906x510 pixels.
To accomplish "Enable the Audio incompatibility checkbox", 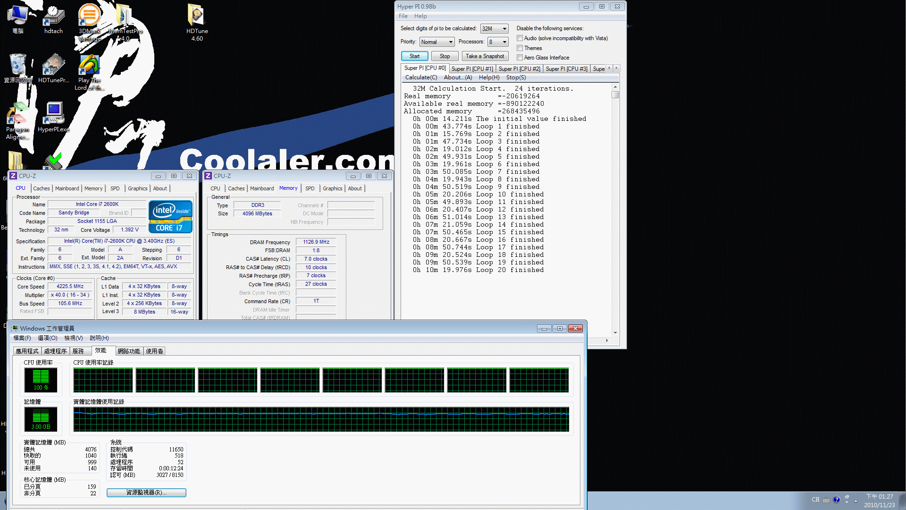I will pos(520,38).
